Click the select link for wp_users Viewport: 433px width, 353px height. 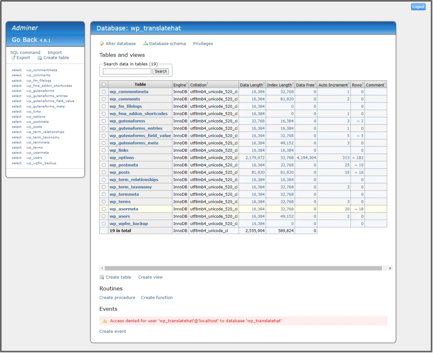pyautogui.click(x=17, y=158)
